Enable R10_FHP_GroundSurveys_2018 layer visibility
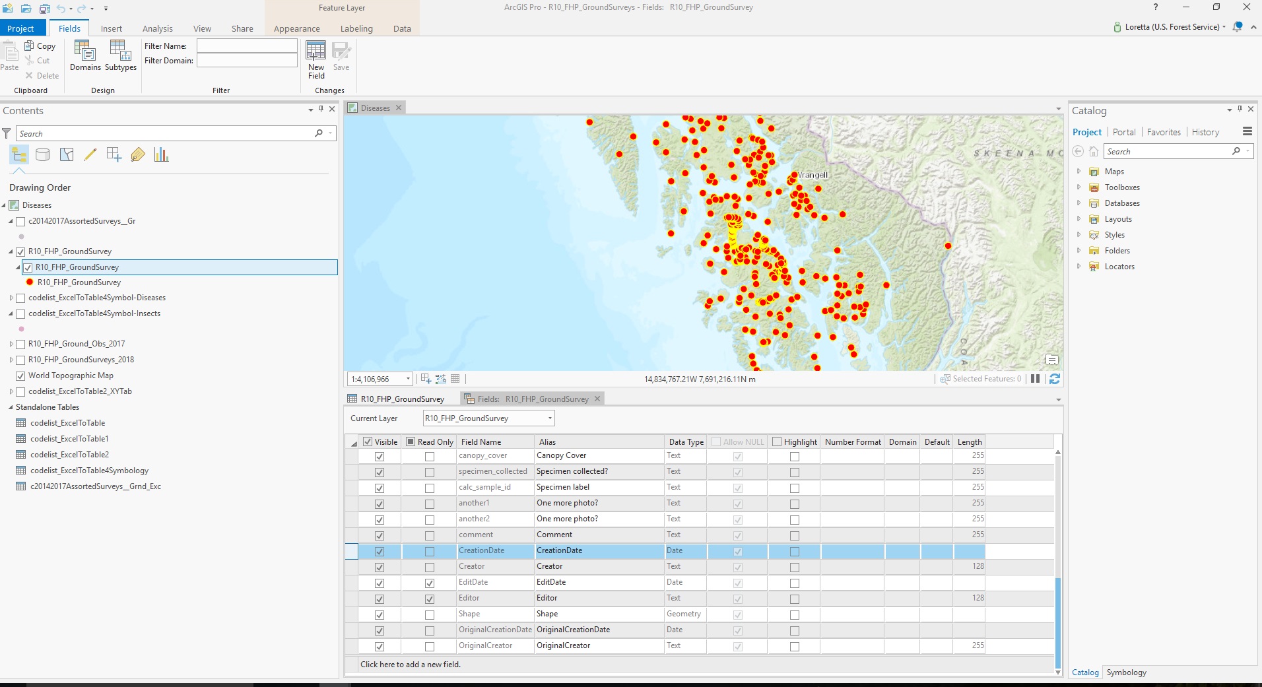The height and width of the screenshot is (687, 1262). pos(20,360)
